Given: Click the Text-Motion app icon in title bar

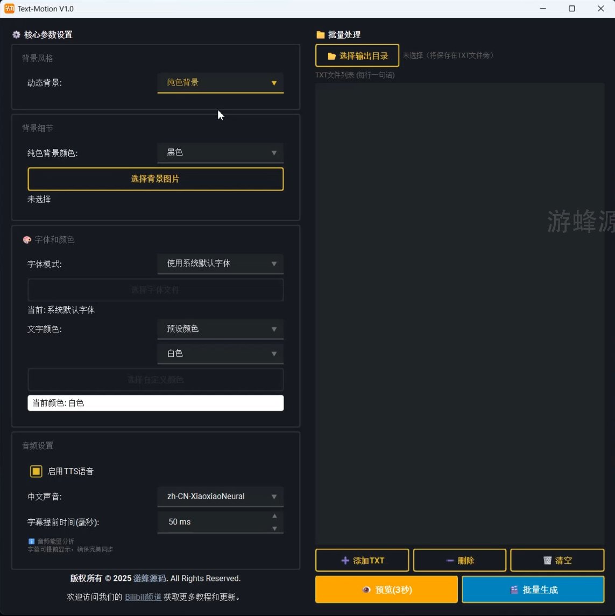Looking at the screenshot, I should click(x=9, y=9).
